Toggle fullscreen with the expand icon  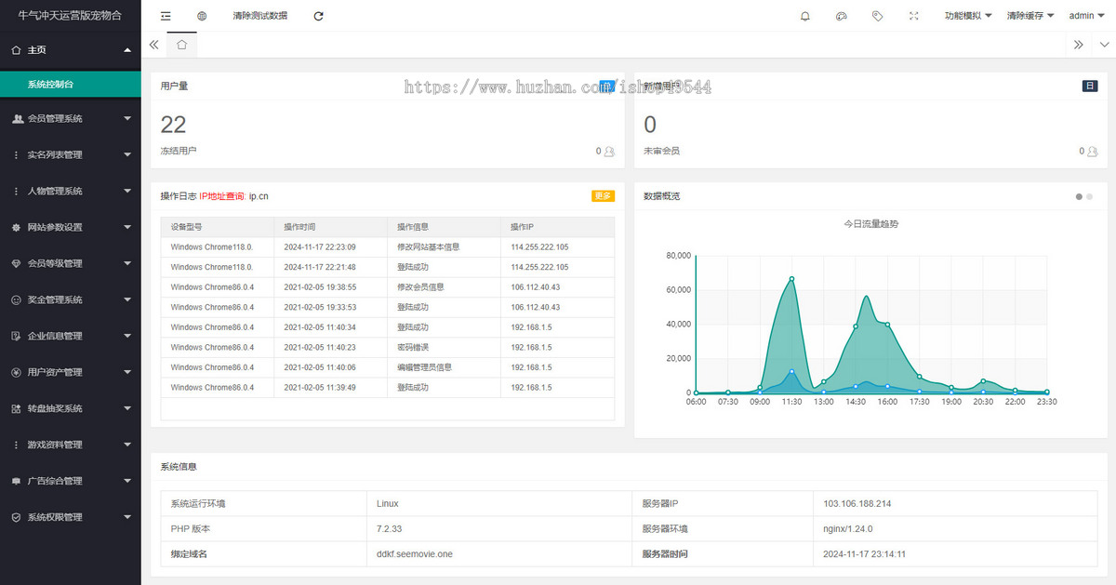(914, 16)
